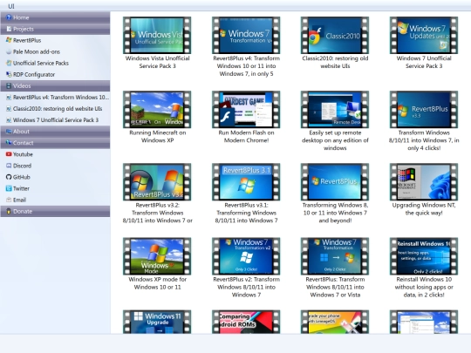This screenshot has height=353, width=471.
Task: Click the Contact section icon
Action: (x=9, y=143)
